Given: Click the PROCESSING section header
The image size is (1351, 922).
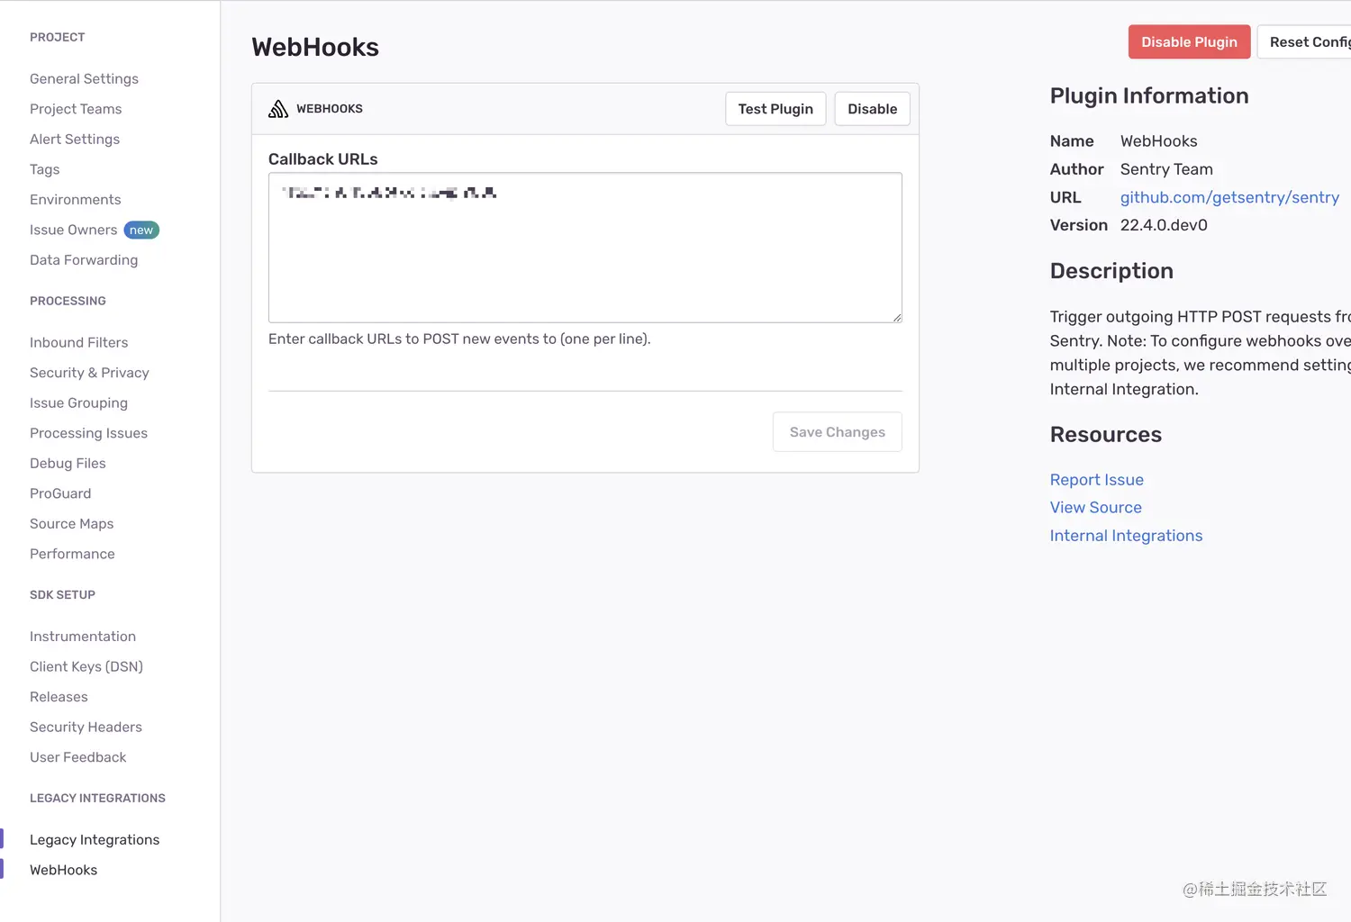Looking at the screenshot, I should (x=68, y=301).
